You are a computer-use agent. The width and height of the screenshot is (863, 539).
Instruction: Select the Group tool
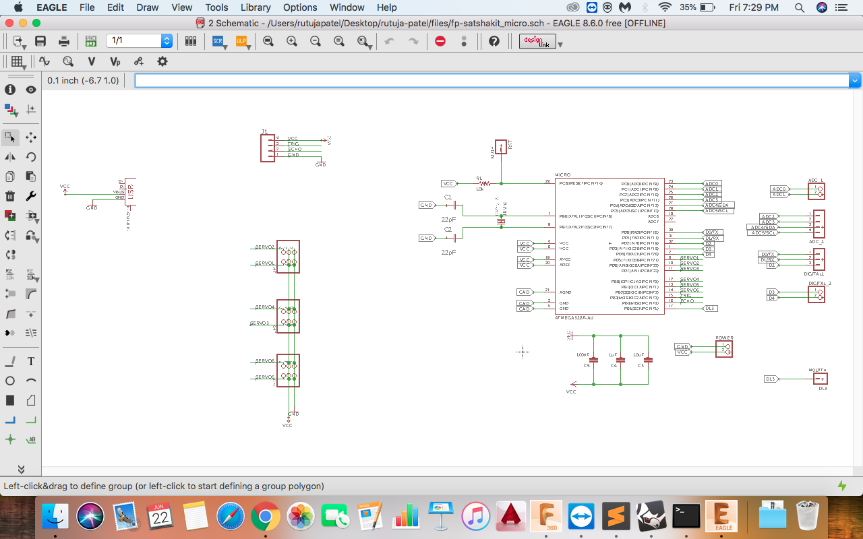coord(10,137)
